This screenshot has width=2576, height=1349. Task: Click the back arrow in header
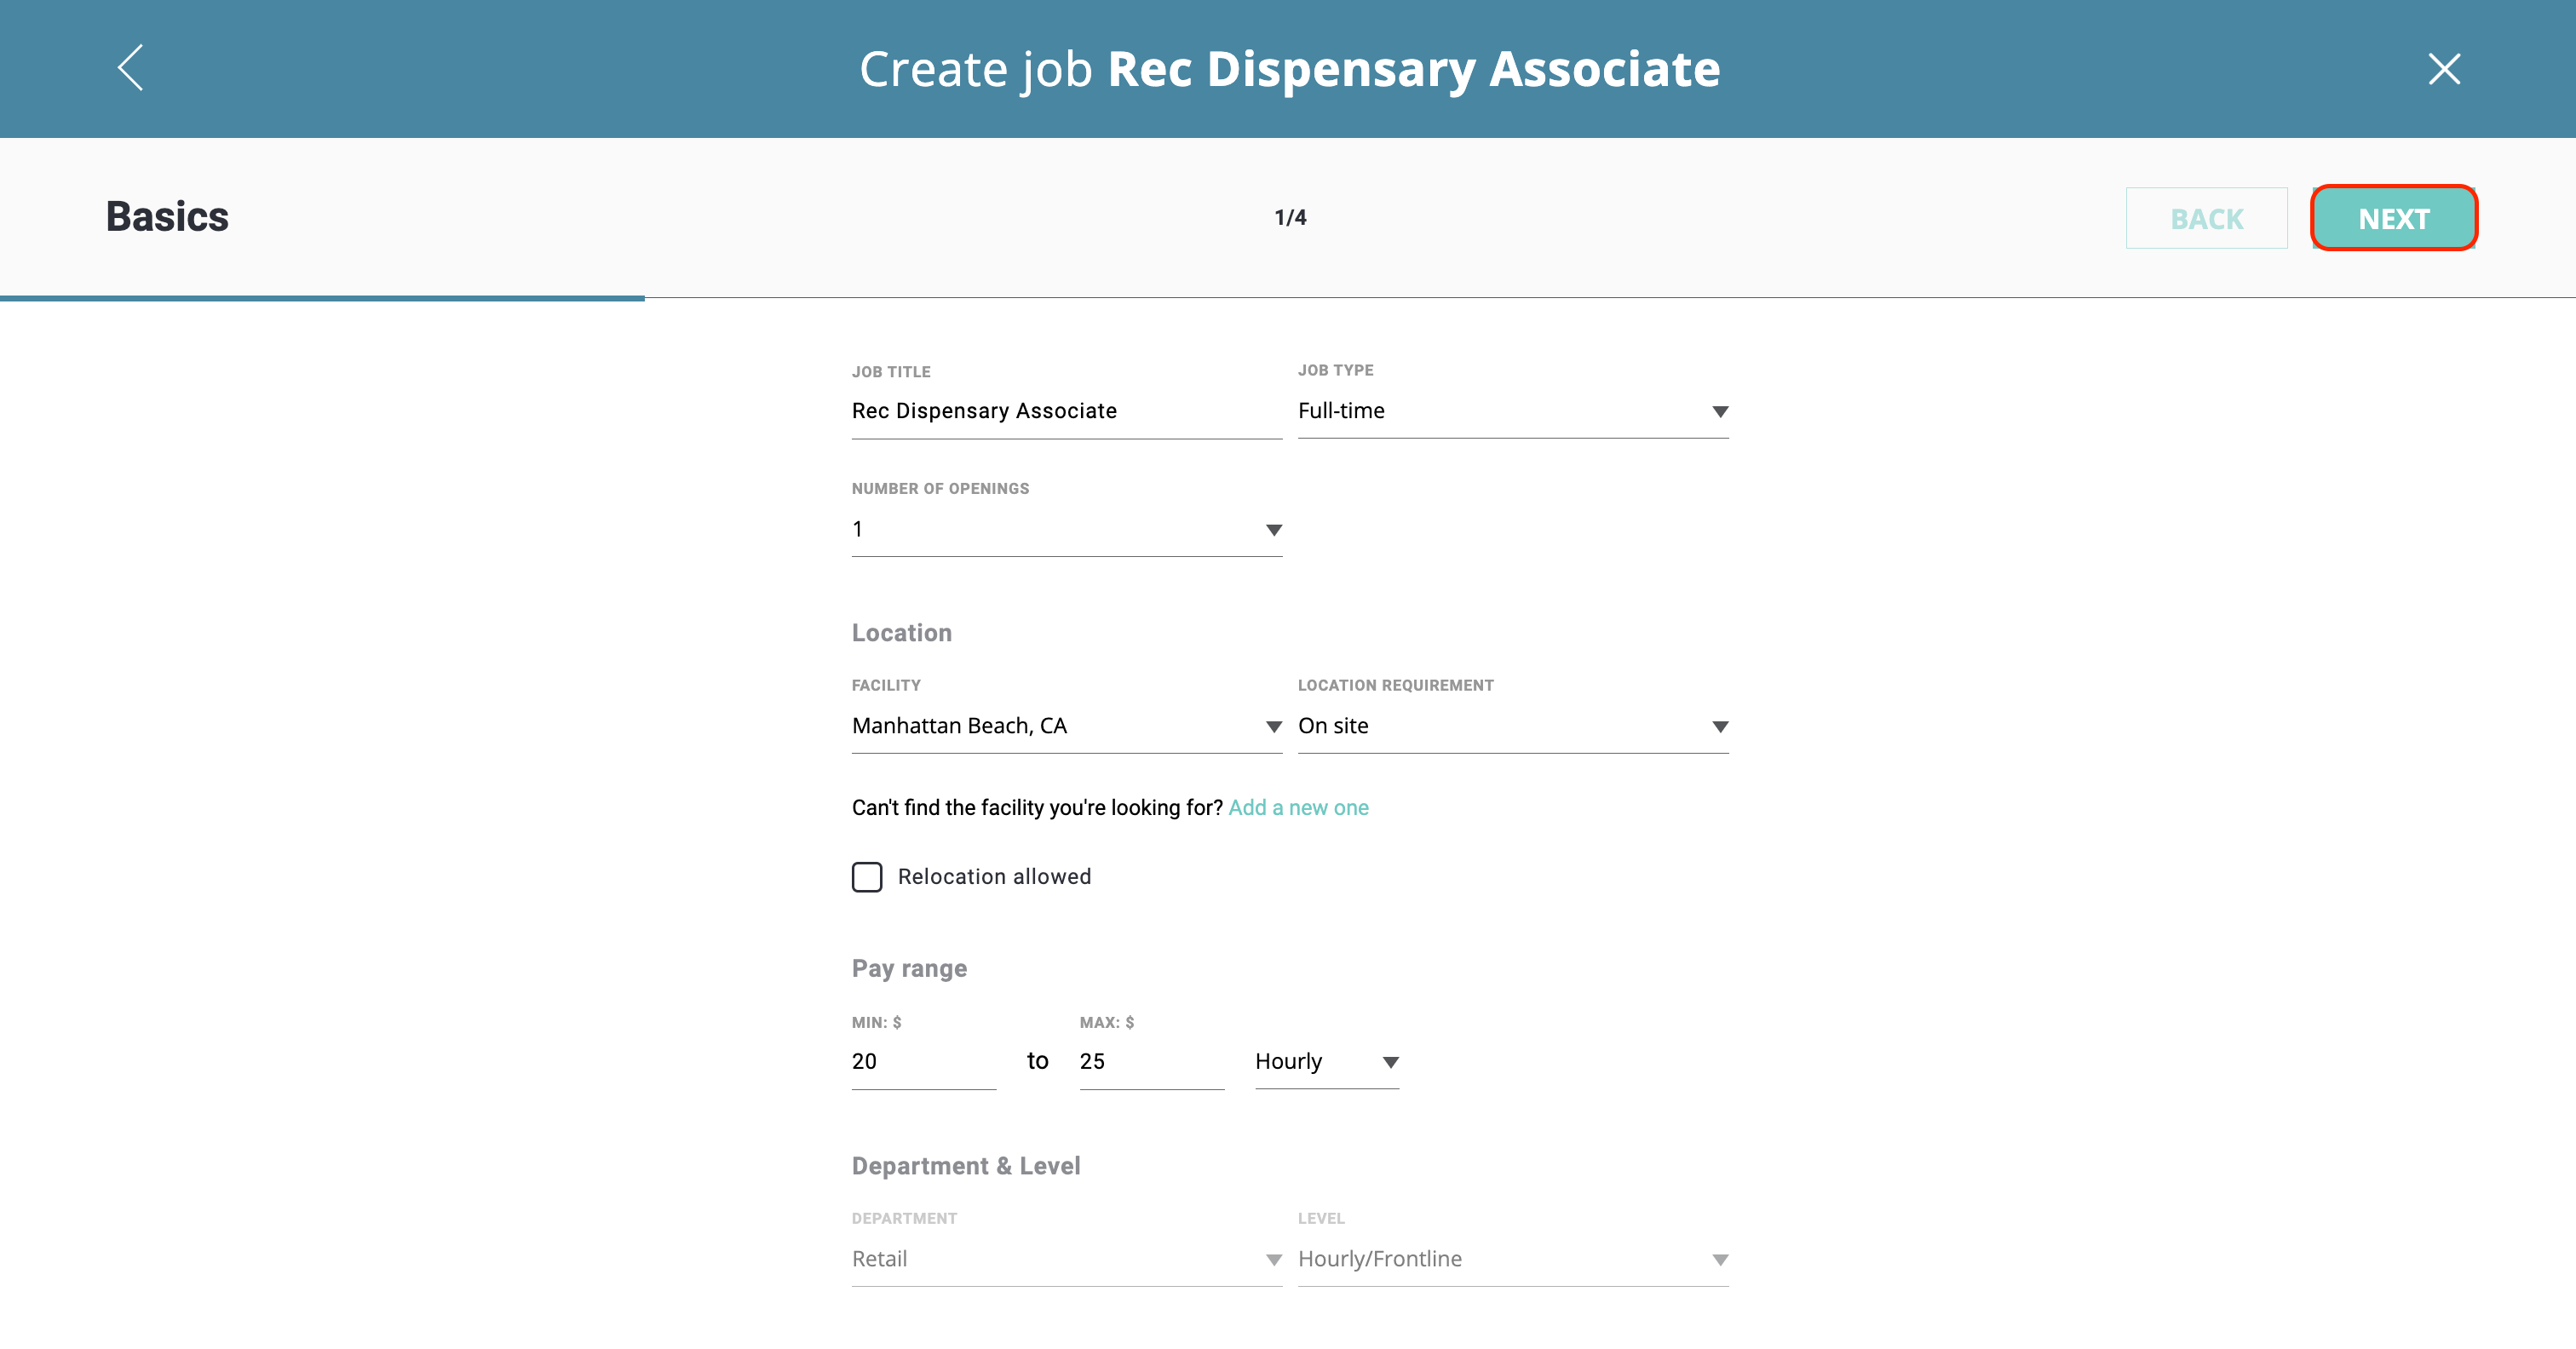pyautogui.click(x=131, y=68)
